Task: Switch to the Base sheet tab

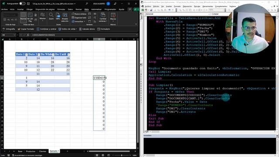Action: point(20,151)
